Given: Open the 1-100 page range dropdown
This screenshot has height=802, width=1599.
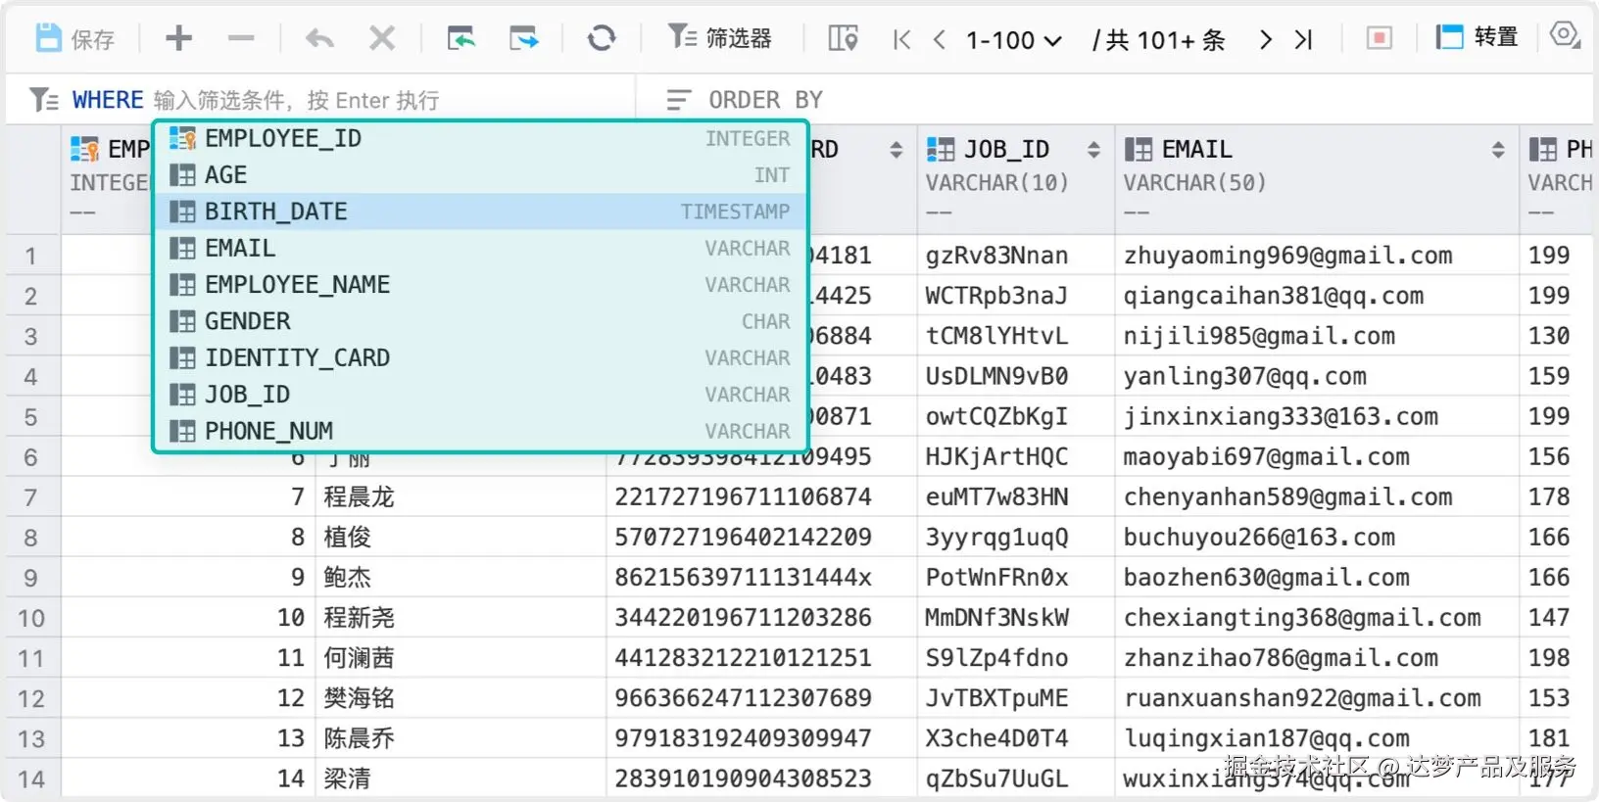Looking at the screenshot, I should (1013, 40).
